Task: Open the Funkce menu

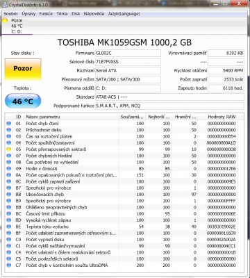Action: click(x=46, y=14)
